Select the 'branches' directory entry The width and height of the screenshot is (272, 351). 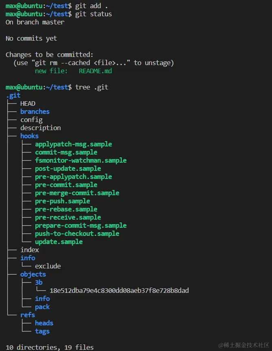(35, 111)
